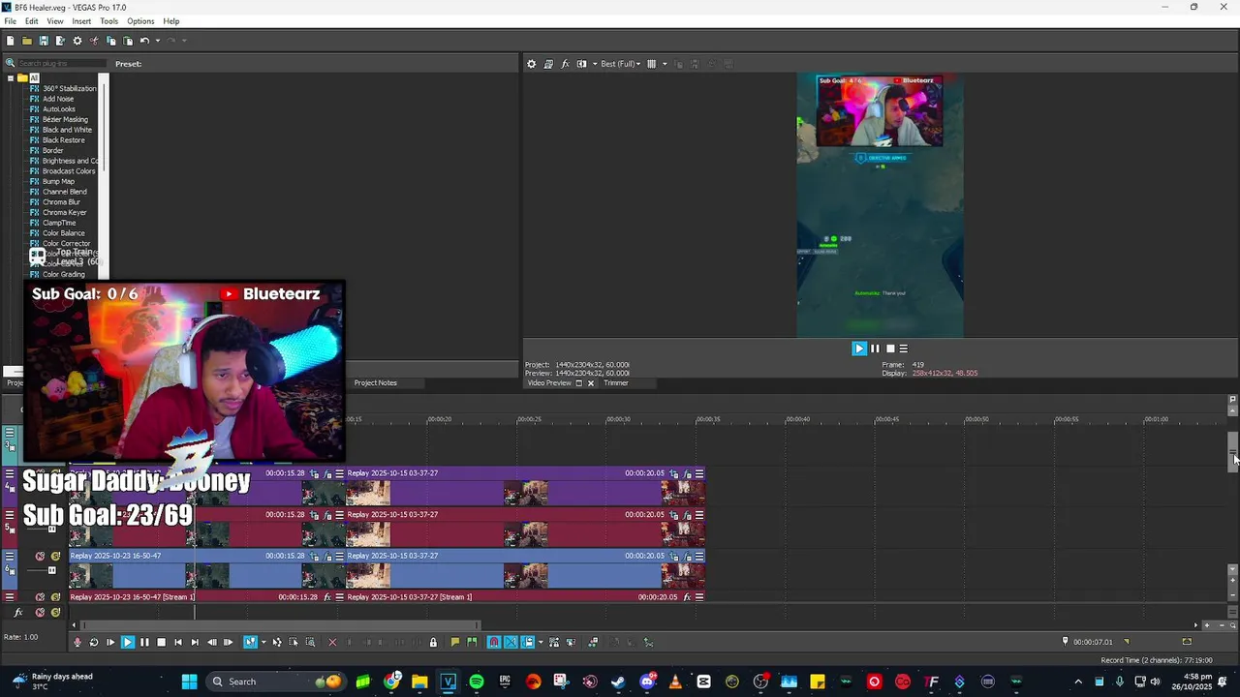Click the Overlays grid icon in preview
1240x697 pixels.
coord(651,64)
